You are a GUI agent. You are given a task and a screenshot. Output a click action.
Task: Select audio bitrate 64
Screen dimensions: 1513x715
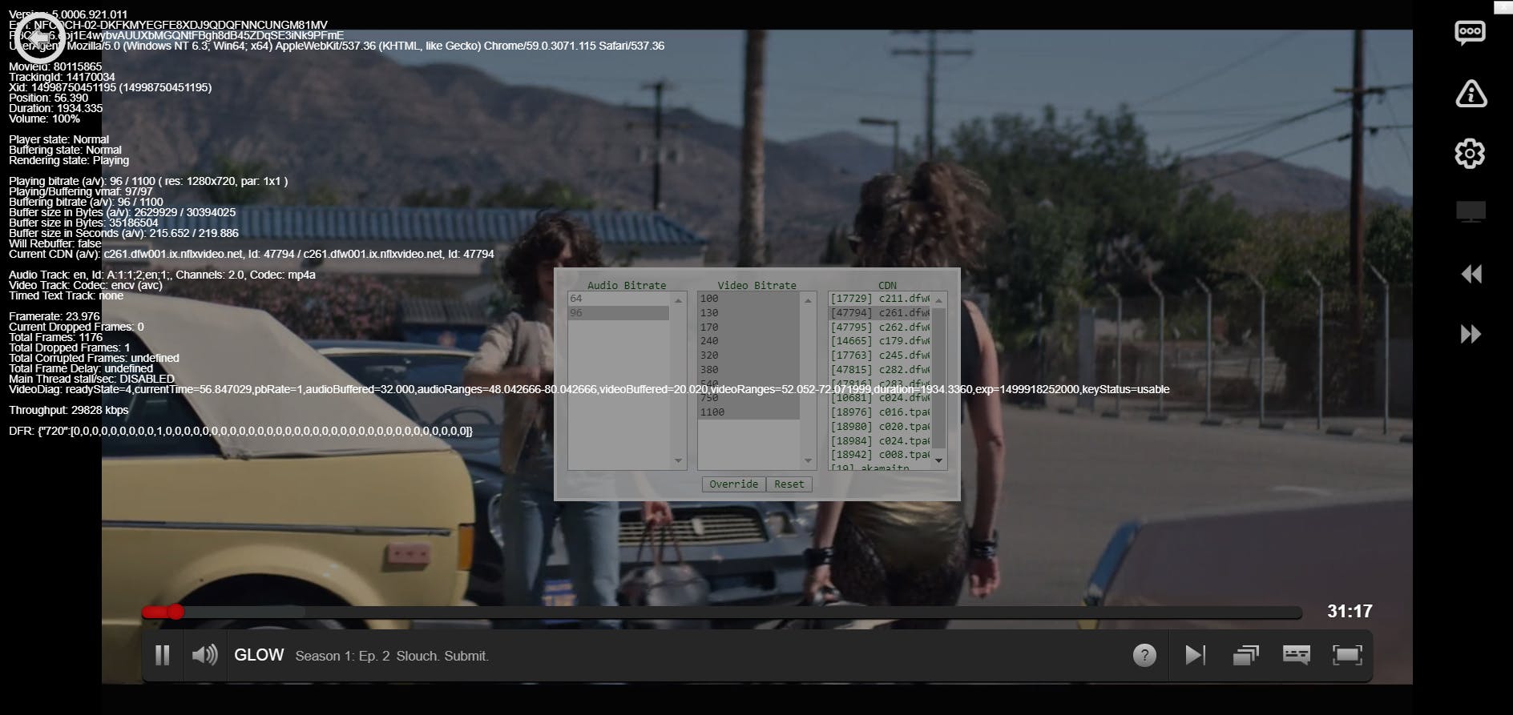619,299
